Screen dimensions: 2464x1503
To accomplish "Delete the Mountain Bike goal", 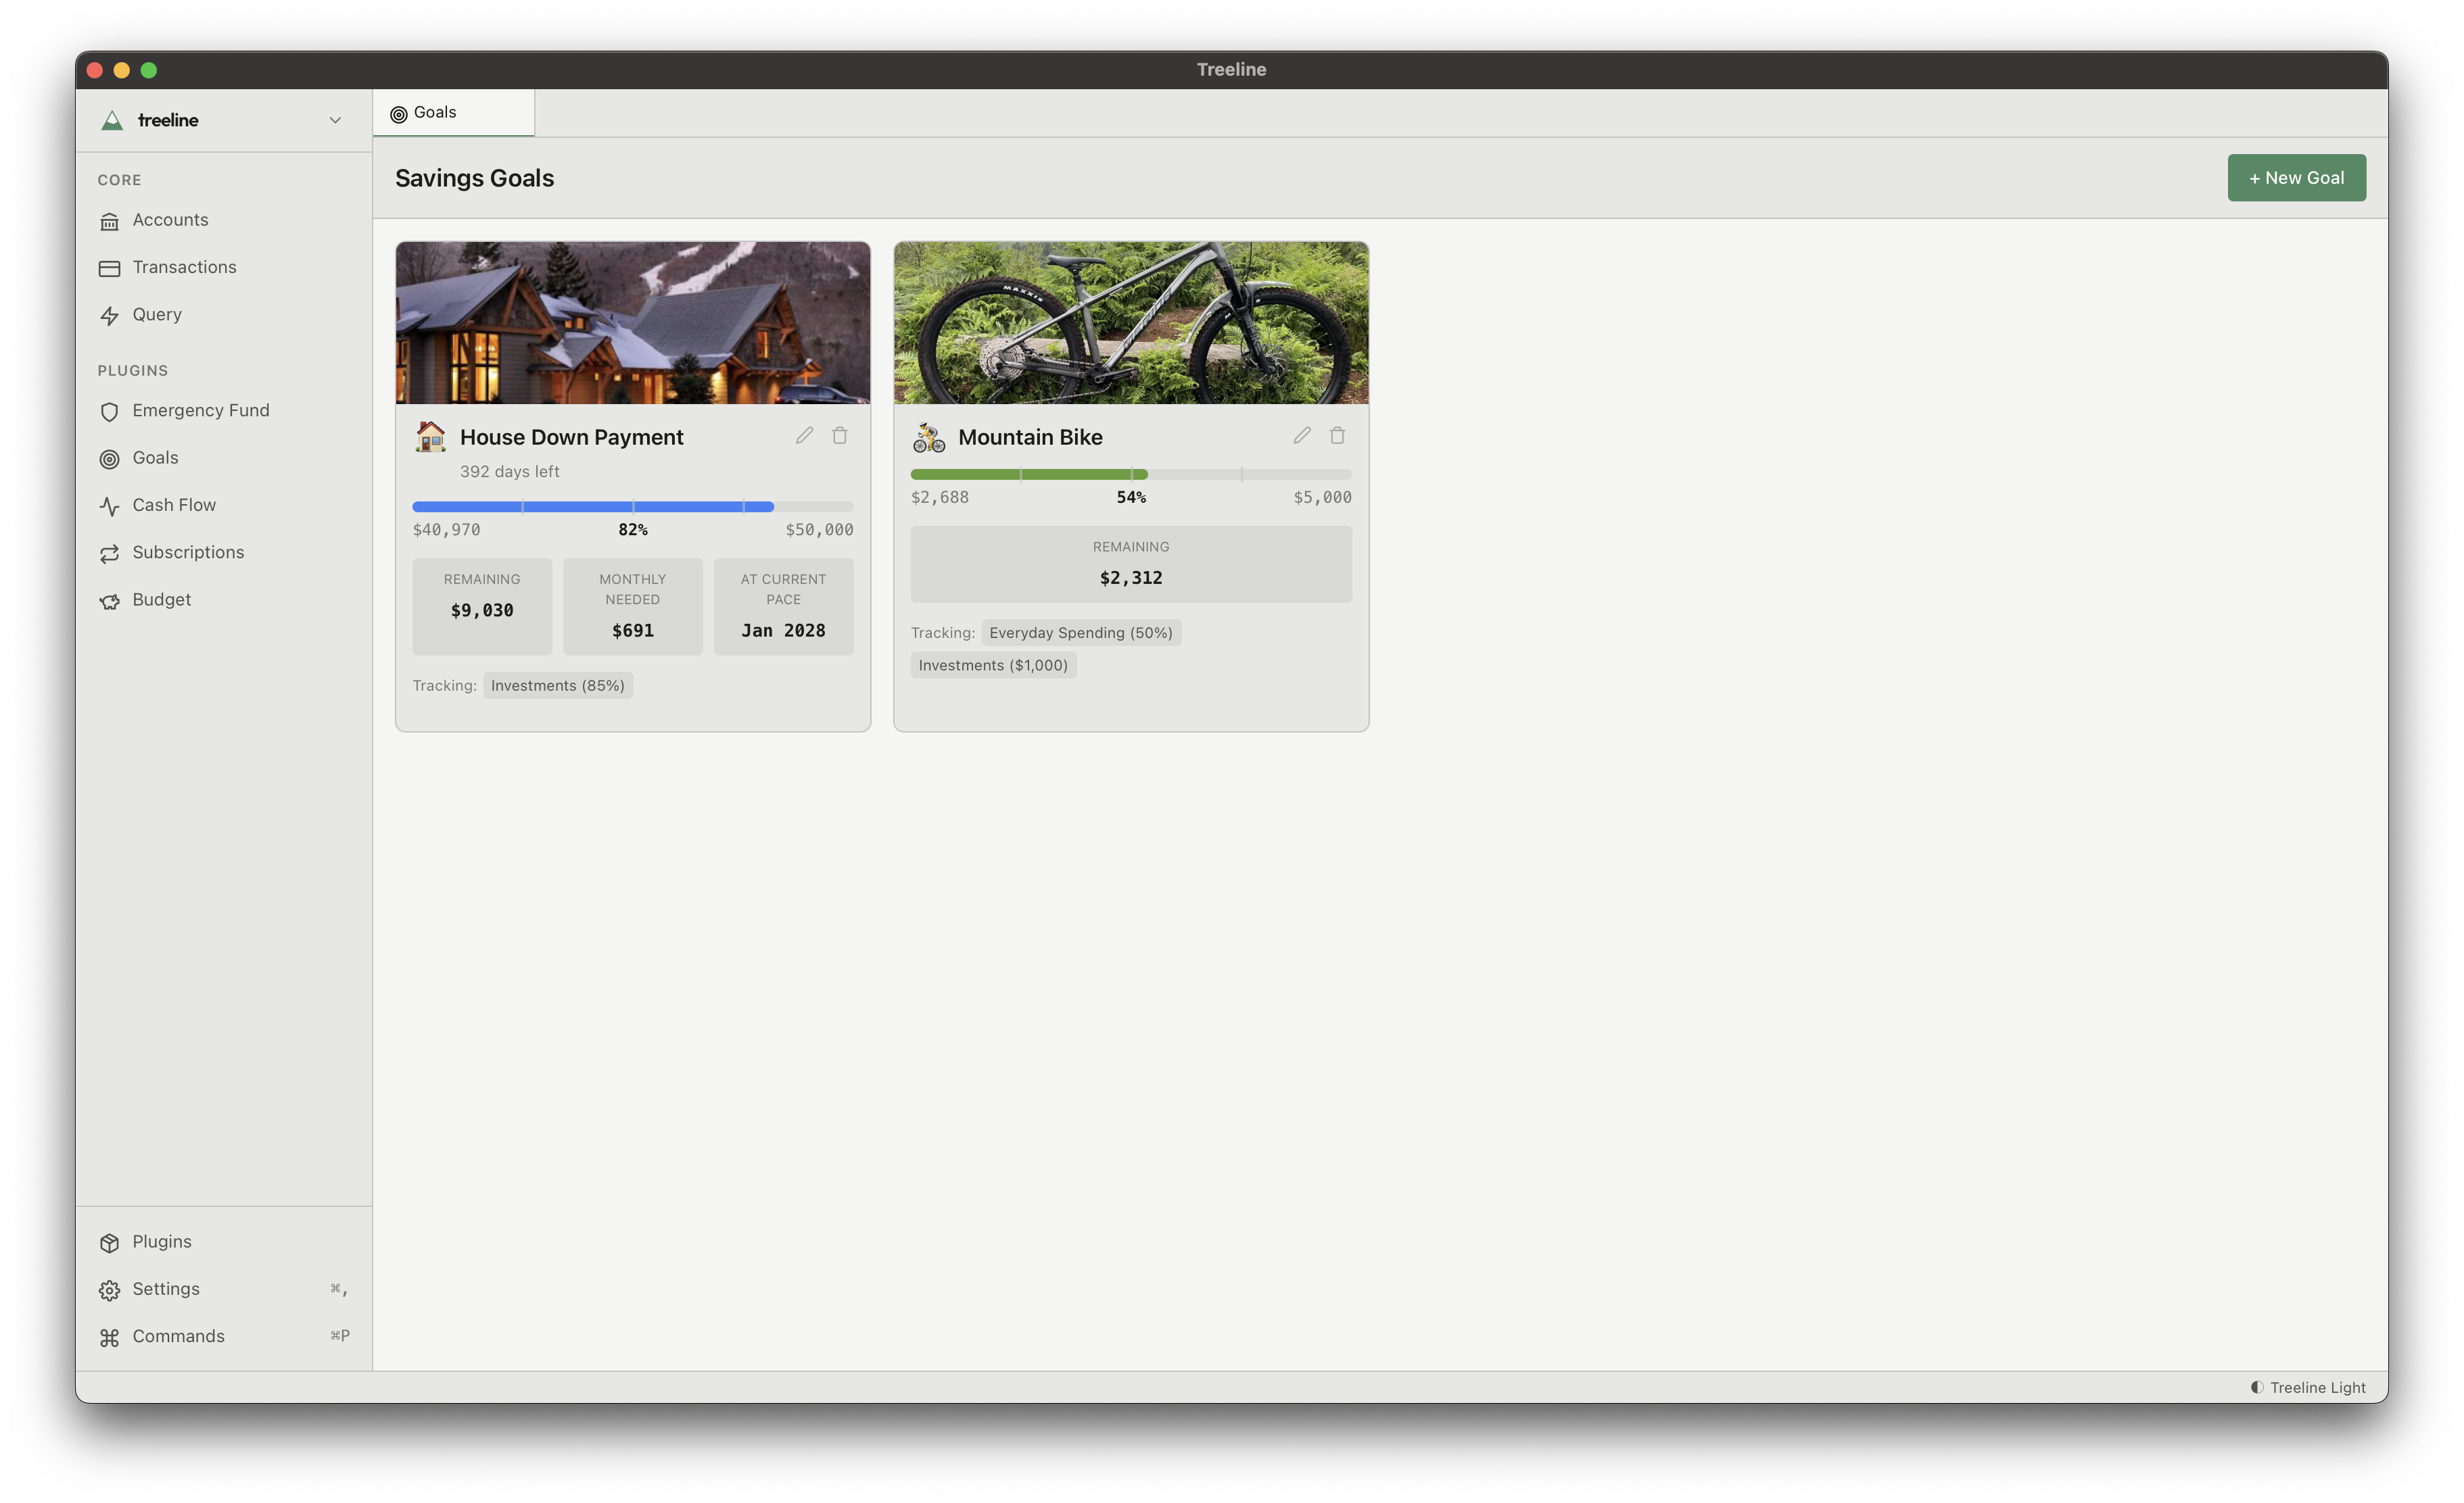I will 1337,435.
